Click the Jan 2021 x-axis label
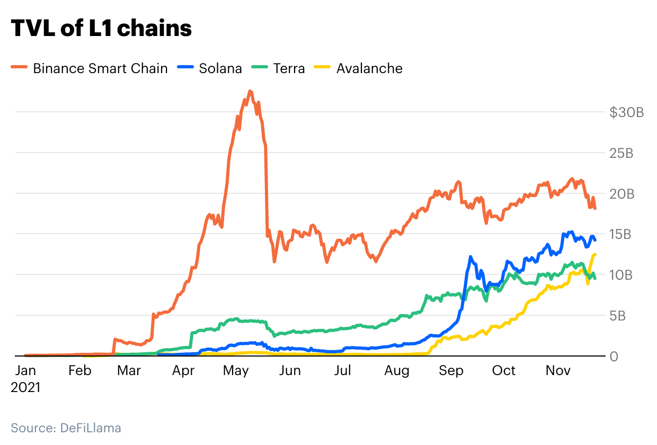Screen dimensions: 657x445 pos(25,379)
